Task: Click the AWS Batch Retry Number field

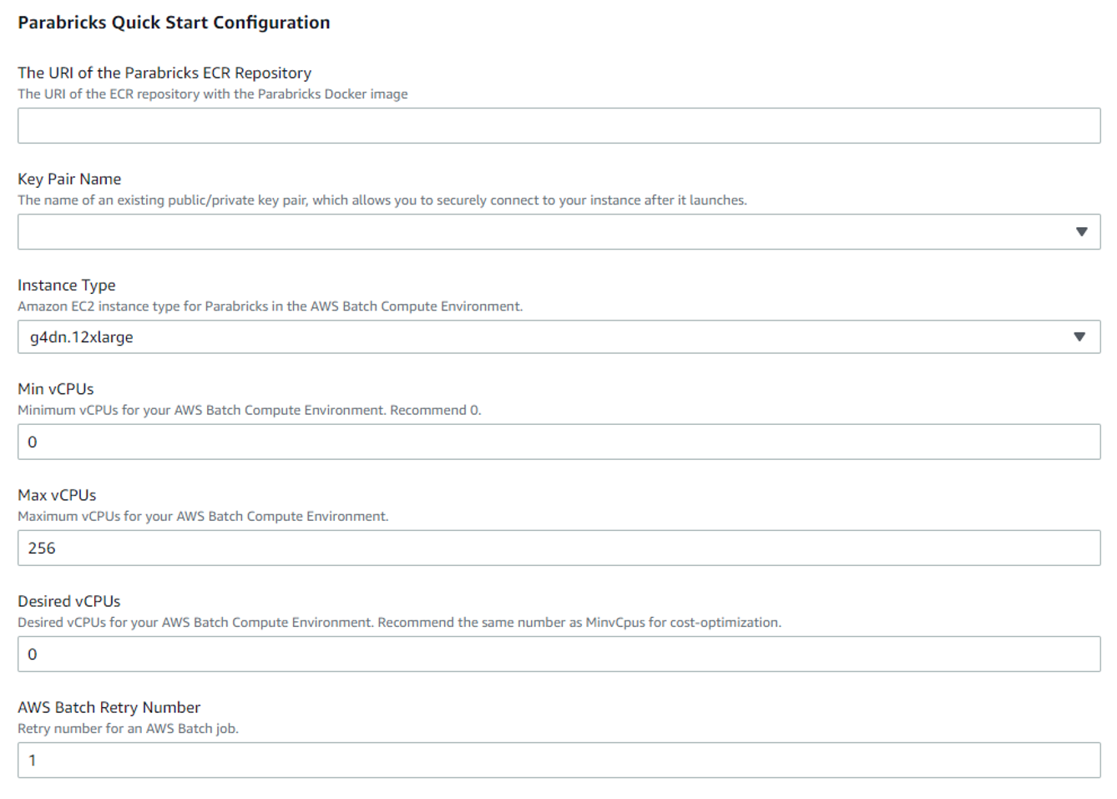Action: point(558,761)
